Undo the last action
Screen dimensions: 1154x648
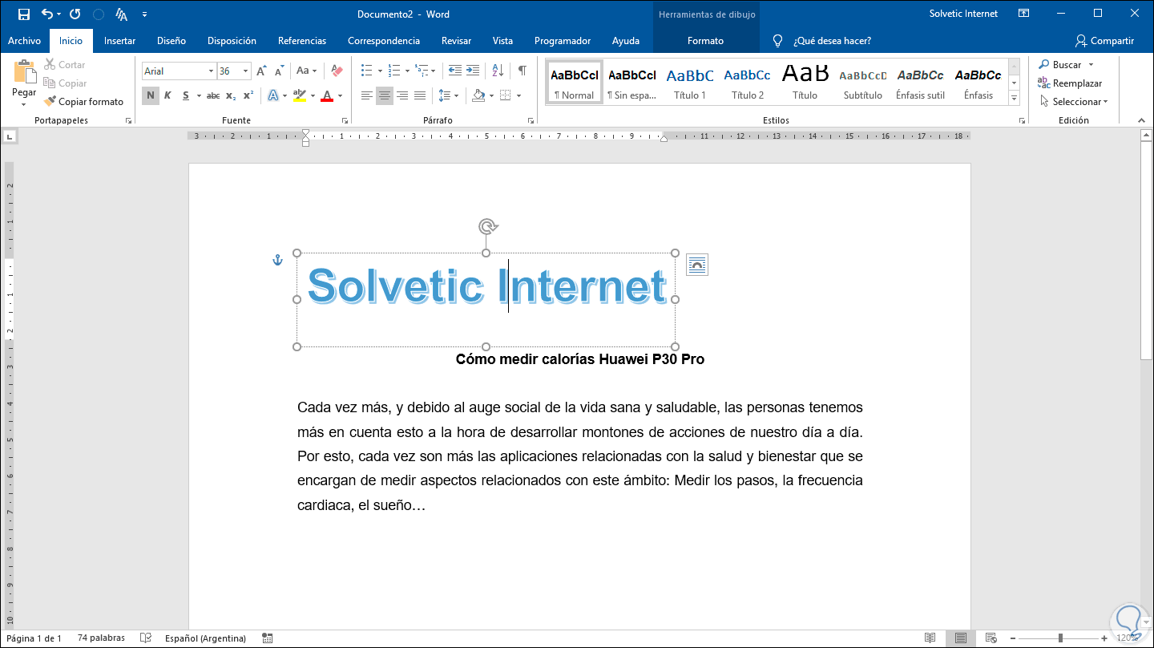[x=46, y=14]
